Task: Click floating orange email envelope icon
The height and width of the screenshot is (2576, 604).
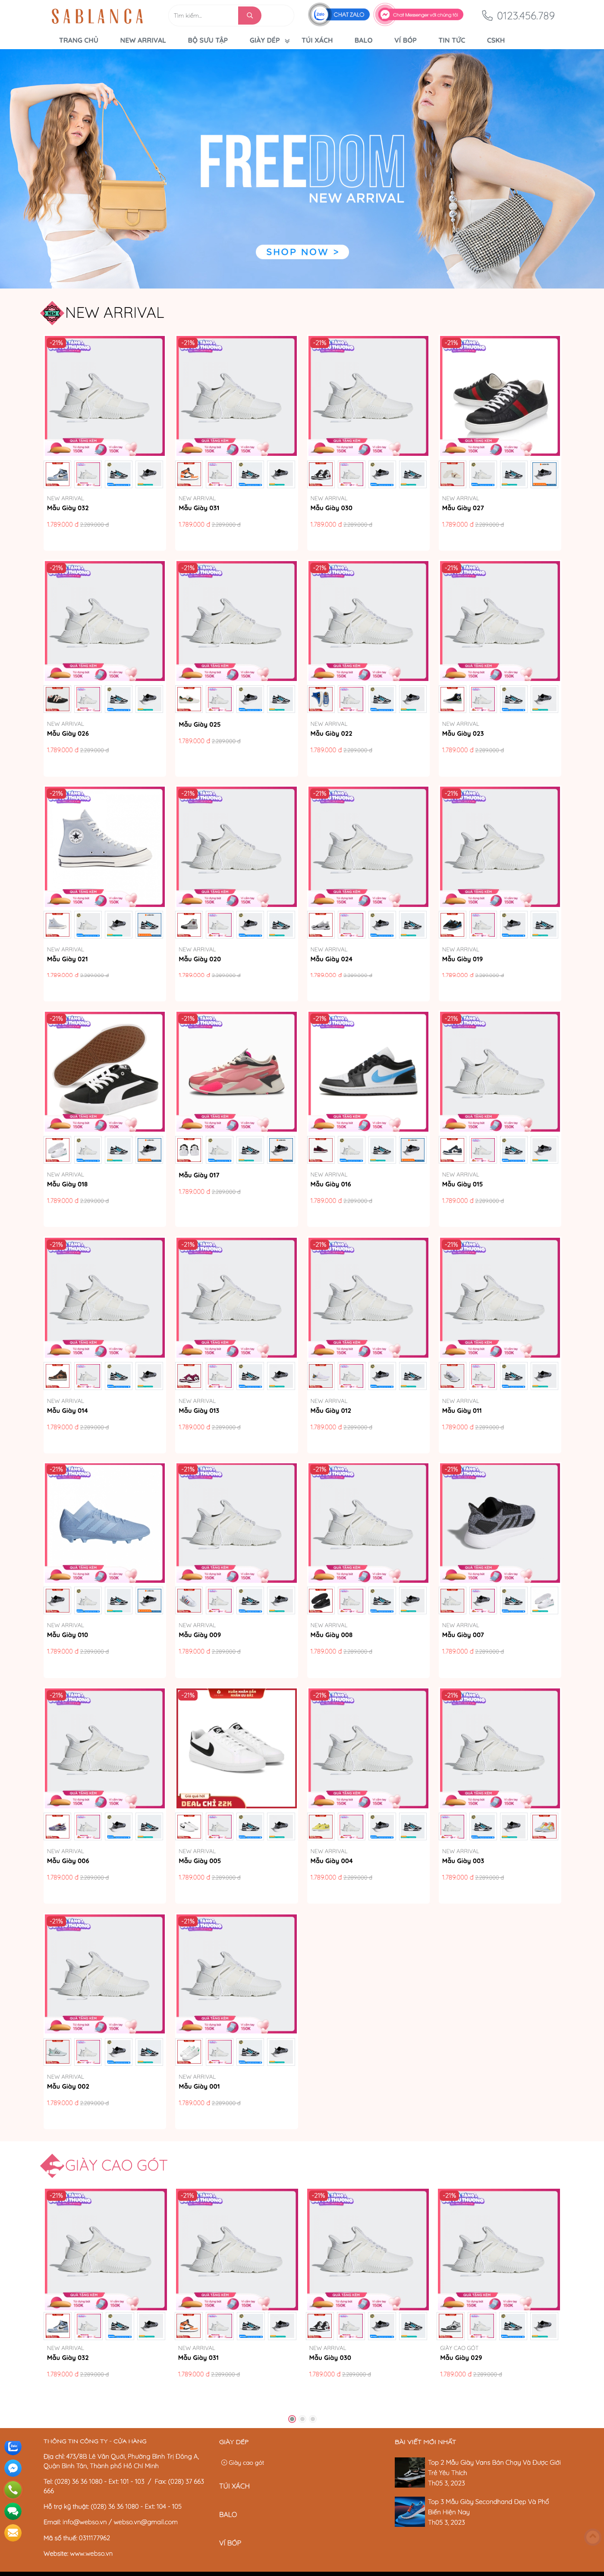Action: (x=13, y=2533)
